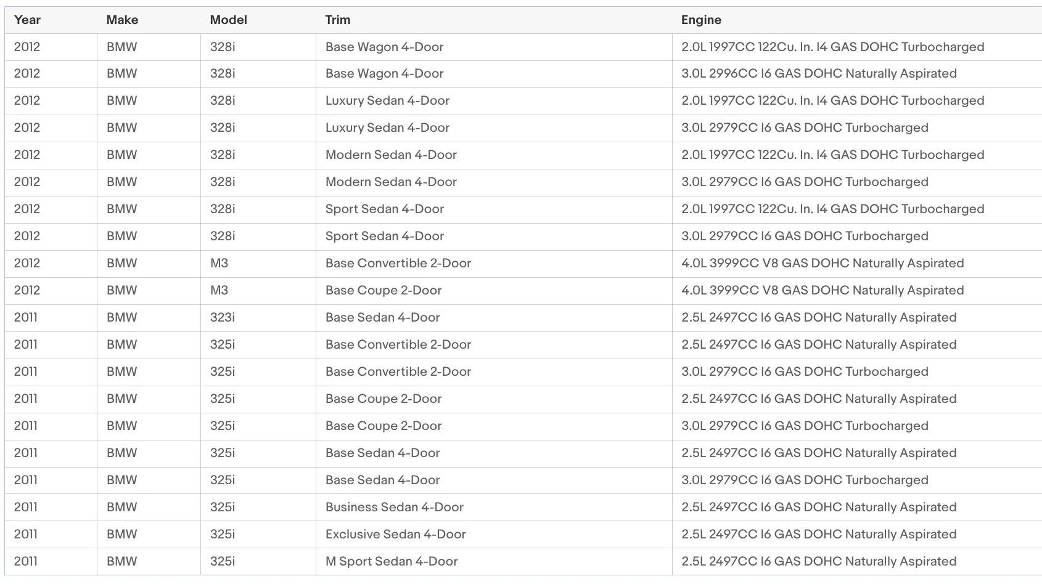Select the 2011 year cell in the M Sport Sedan row
Screen dimensions: 1042x584
51,562
